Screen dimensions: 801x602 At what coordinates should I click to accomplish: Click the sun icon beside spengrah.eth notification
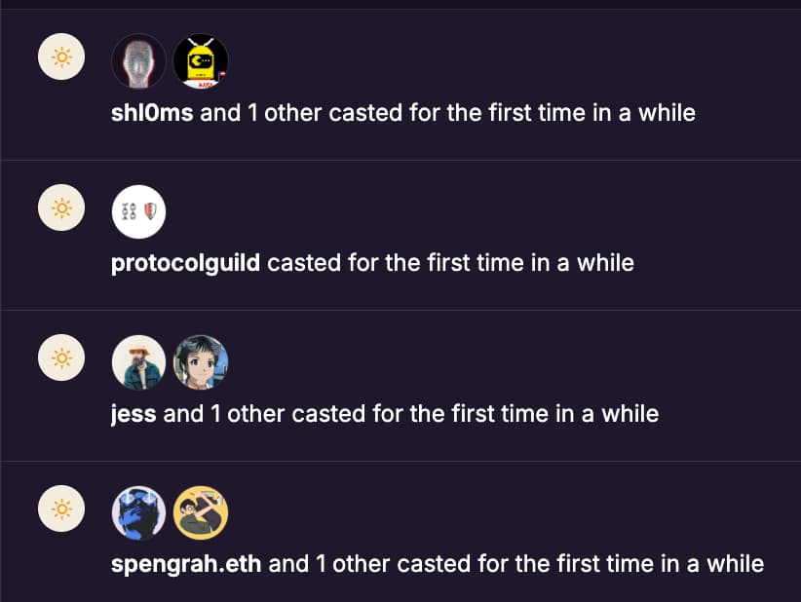(60, 509)
